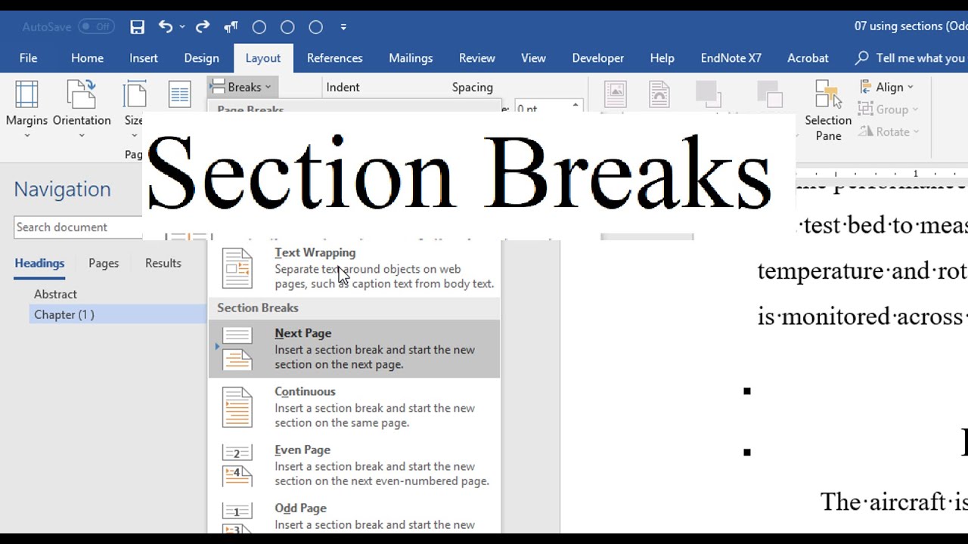Screen dimensions: 968x544
Task: Open the Orientation dropdown
Action: 82,110
